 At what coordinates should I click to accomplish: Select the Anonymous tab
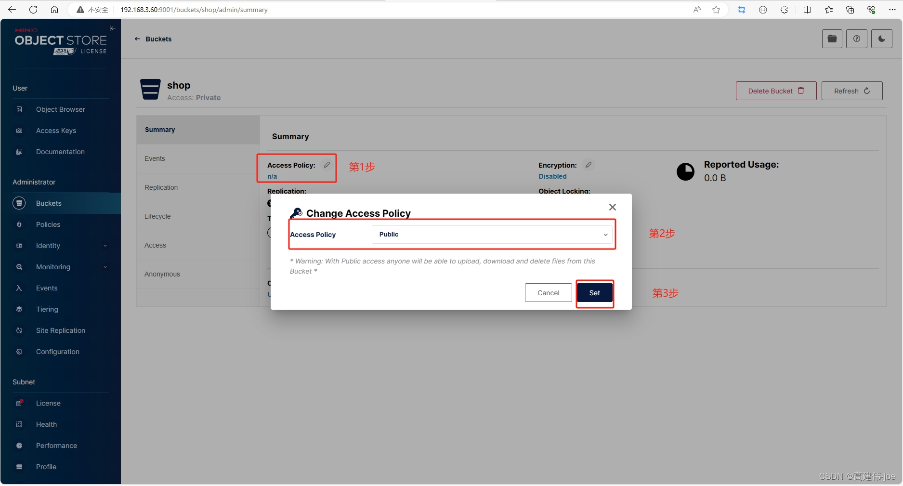tap(198, 274)
